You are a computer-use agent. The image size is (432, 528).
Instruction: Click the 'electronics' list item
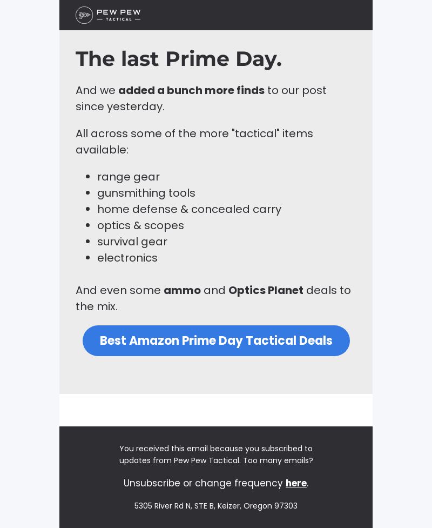[127, 258]
